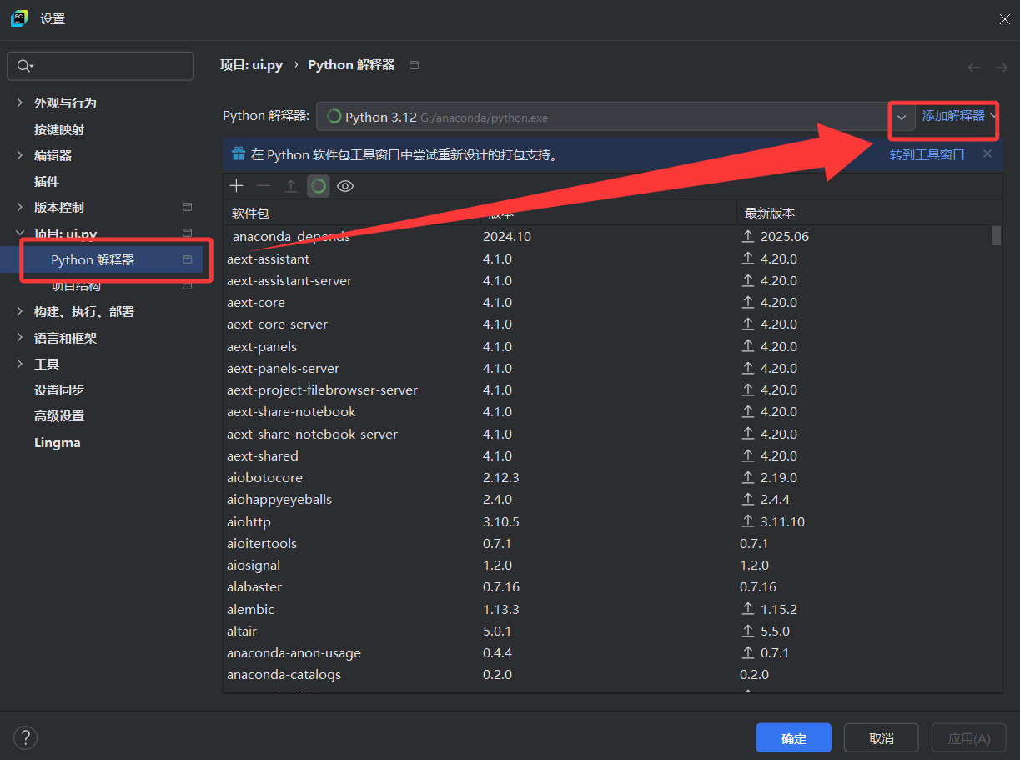Select the anaconda-catalogs package row
The height and width of the screenshot is (760, 1020).
(608, 674)
